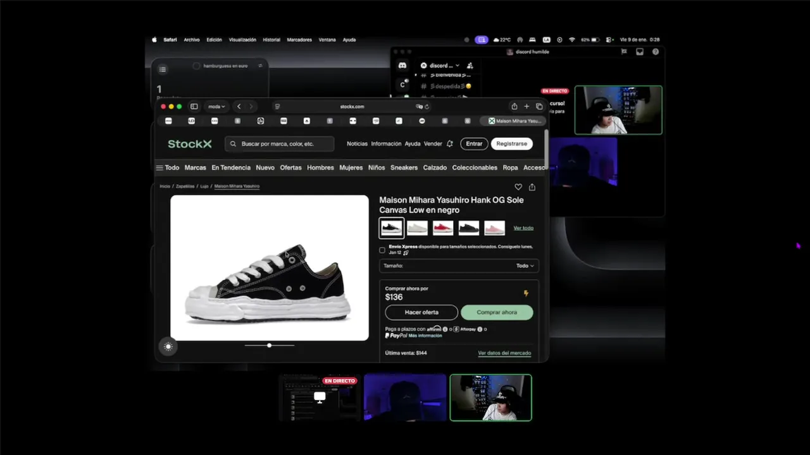Open Marcas category in StockX nav
810x455 pixels.
pyautogui.click(x=196, y=167)
